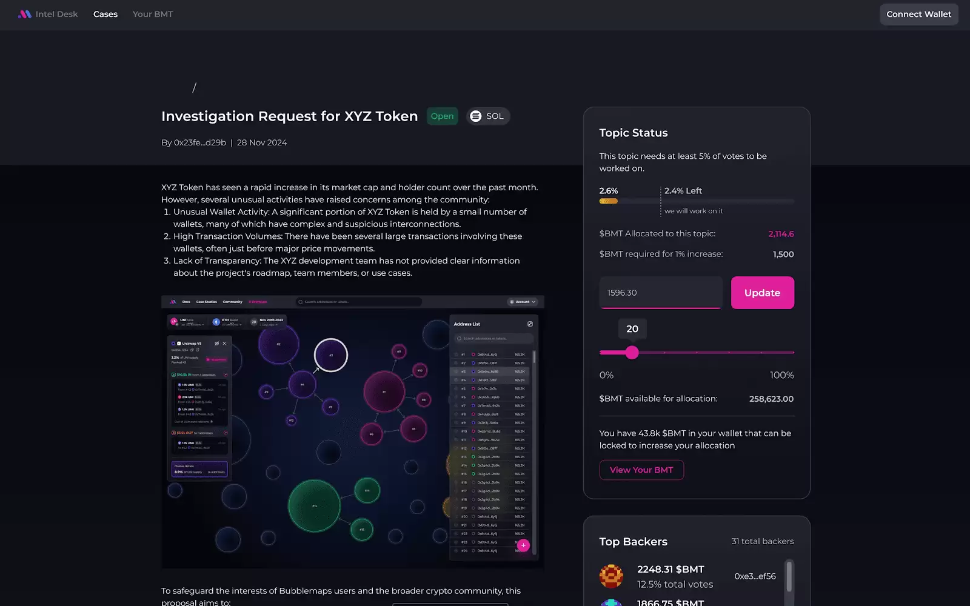This screenshot has height=606, width=970.
Task: Open the Cases tab
Action: point(105,14)
